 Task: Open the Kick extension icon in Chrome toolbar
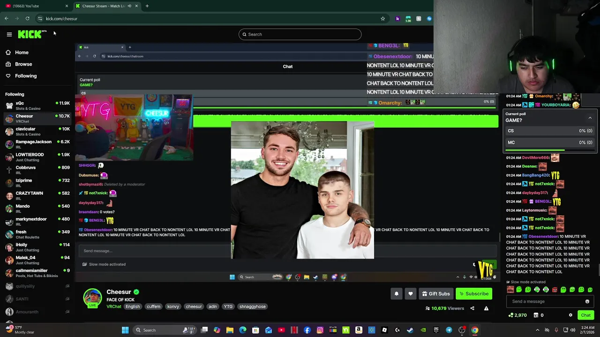[x=397, y=19]
